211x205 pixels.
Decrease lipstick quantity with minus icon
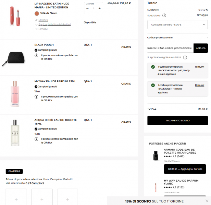tap(87, 8)
